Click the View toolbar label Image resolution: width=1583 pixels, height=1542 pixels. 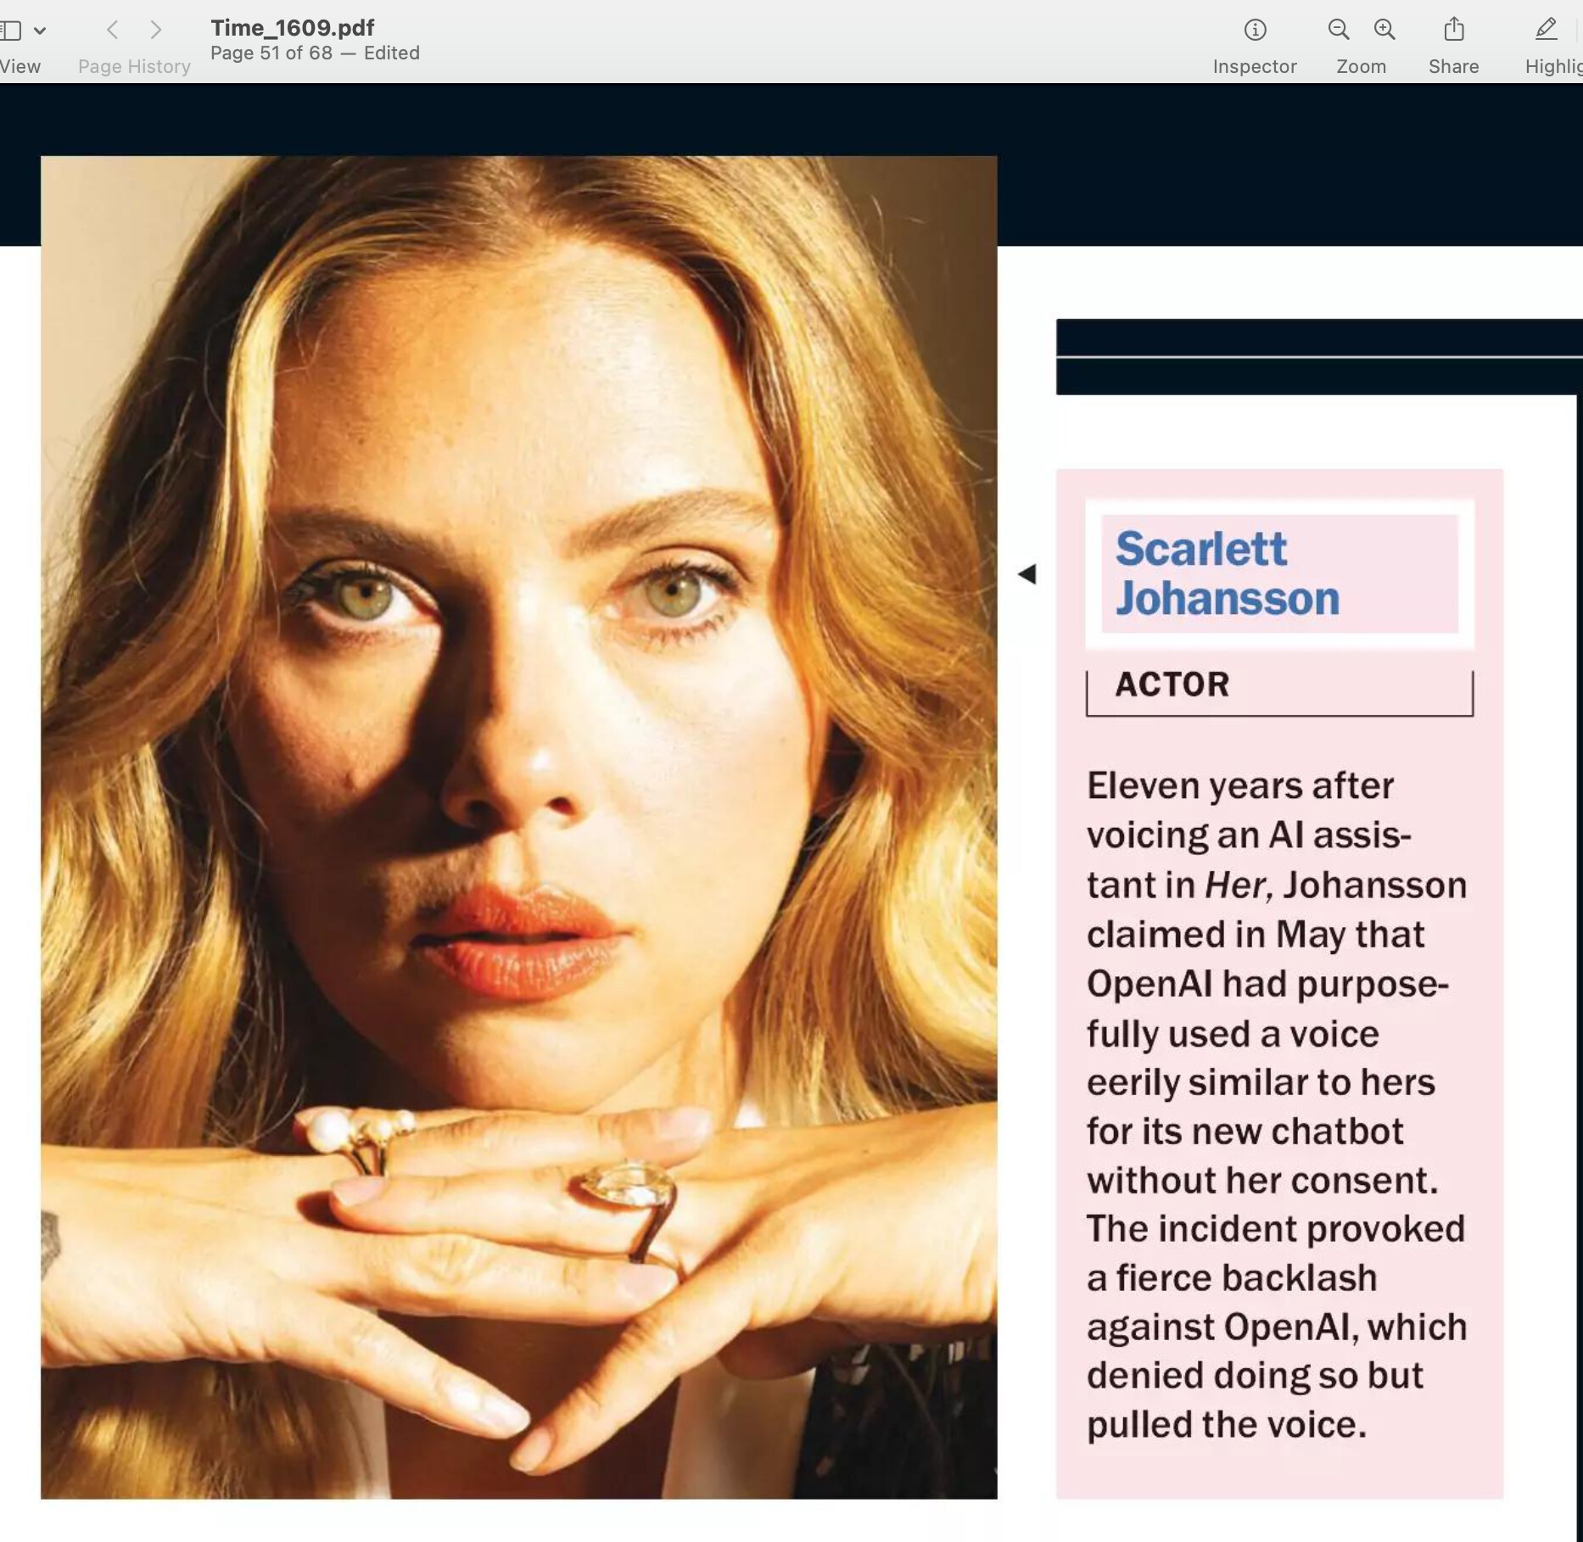[x=20, y=66]
